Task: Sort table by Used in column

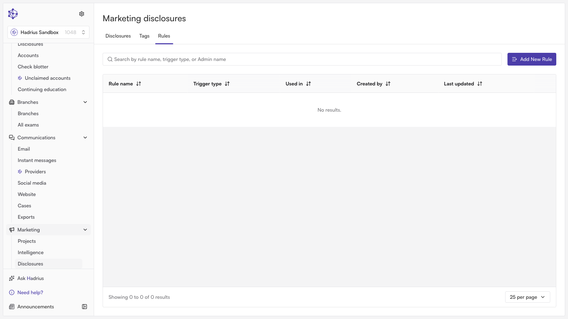Action: [308, 84]
